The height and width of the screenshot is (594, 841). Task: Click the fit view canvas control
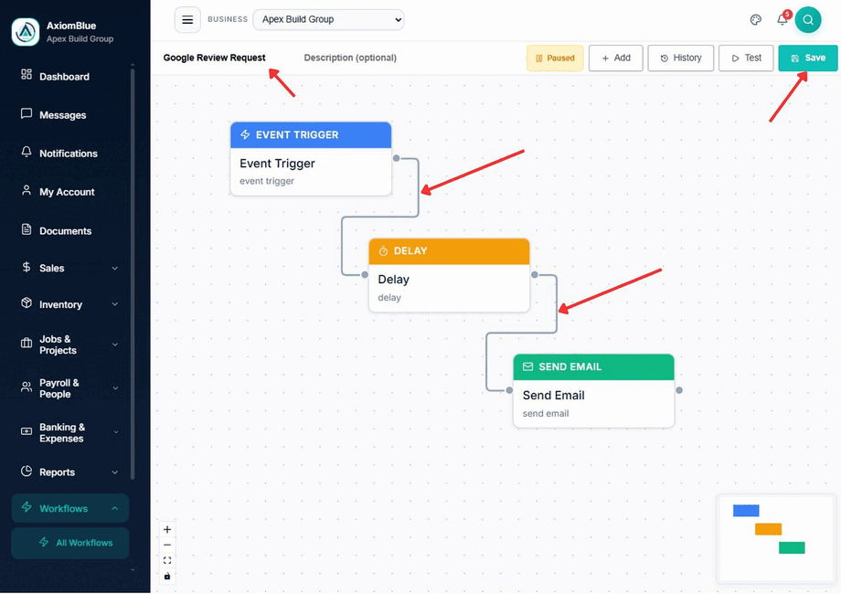tap(167, 561)
